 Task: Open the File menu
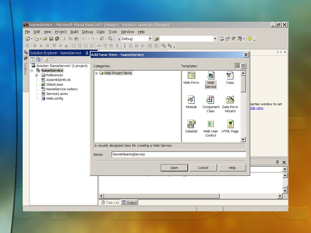click(x=27, y=32)
